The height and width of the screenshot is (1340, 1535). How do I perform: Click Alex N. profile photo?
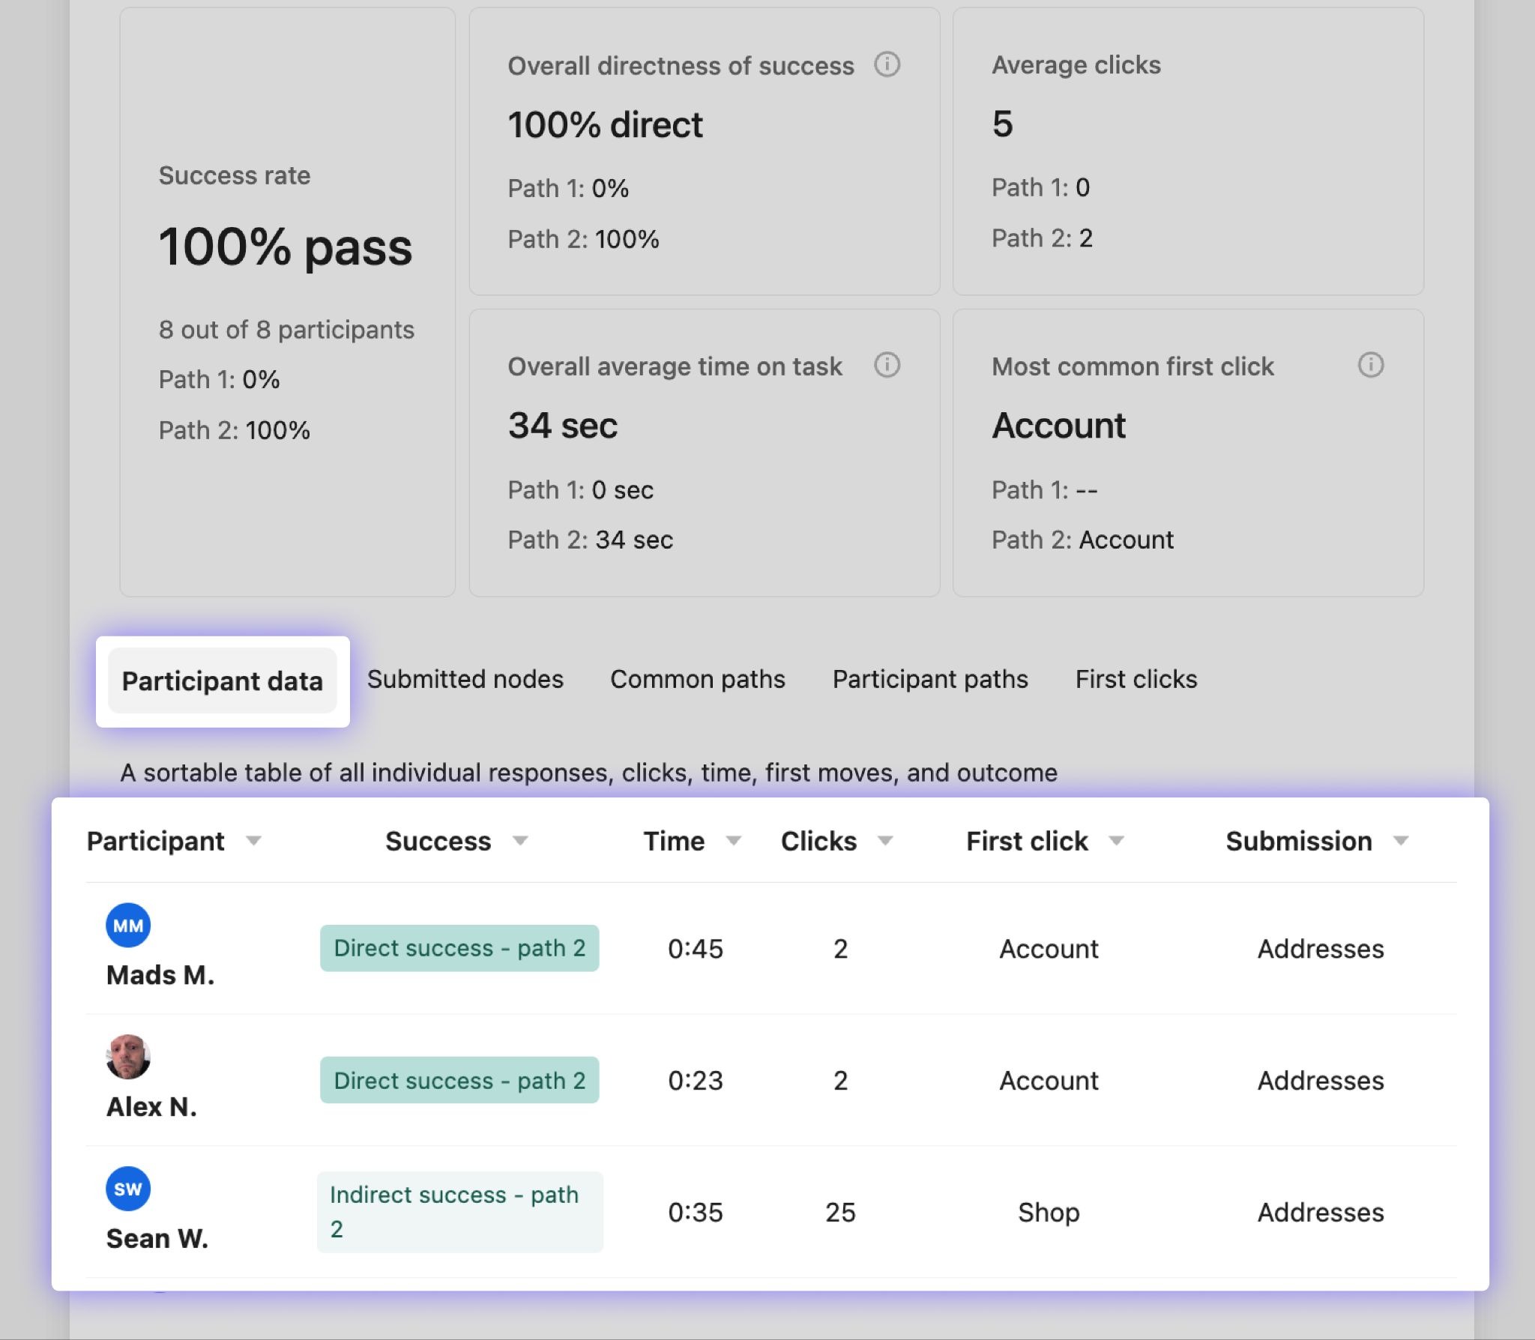click(128, 1057)
